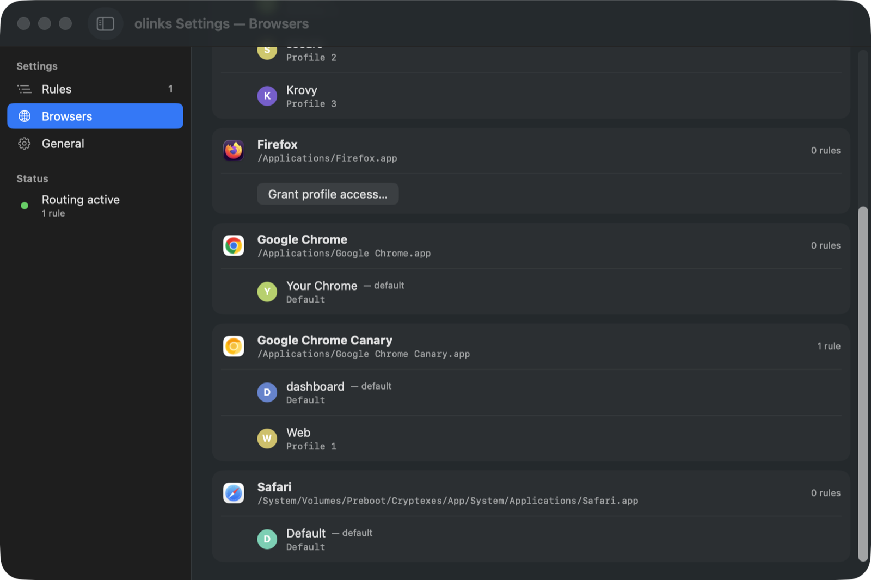The width and height of the screenshot is (871, 580).
Task: Toggle the sidebar panel icon
Action: click(x=105, y=24)
